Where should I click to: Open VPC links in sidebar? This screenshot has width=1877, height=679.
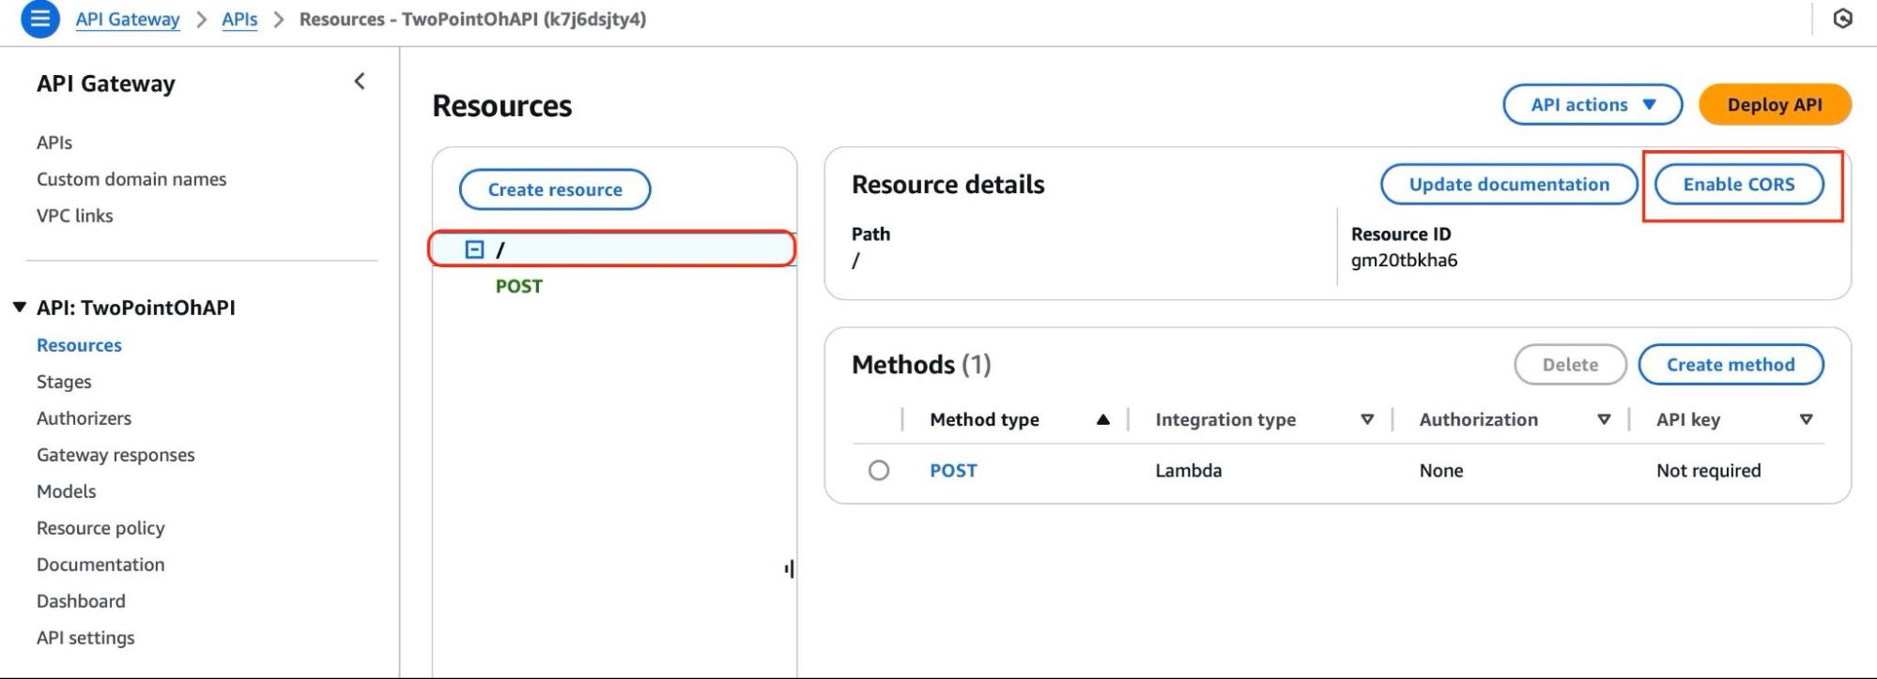tap(75, 216)
